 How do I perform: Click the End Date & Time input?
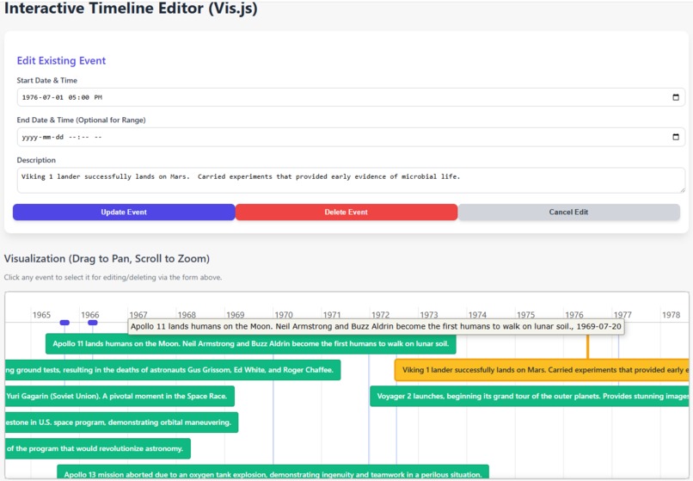[351, 137]
